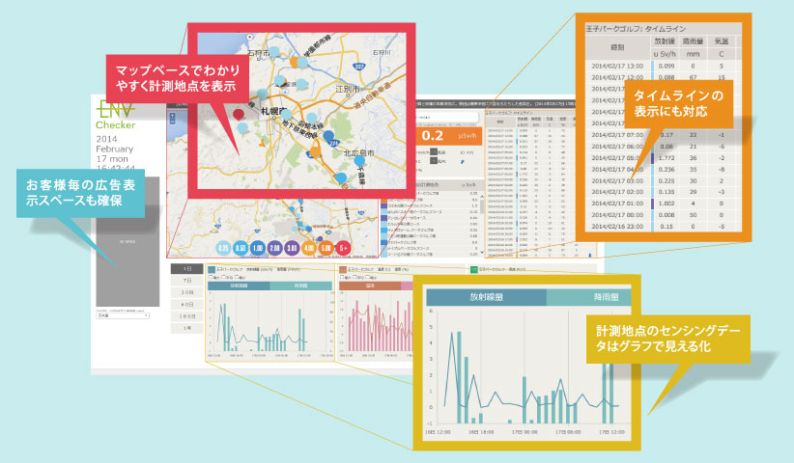This screenshot has width=794, height=463.
Task: Click the blue radiation chart icon
Action: pos(212,270)
